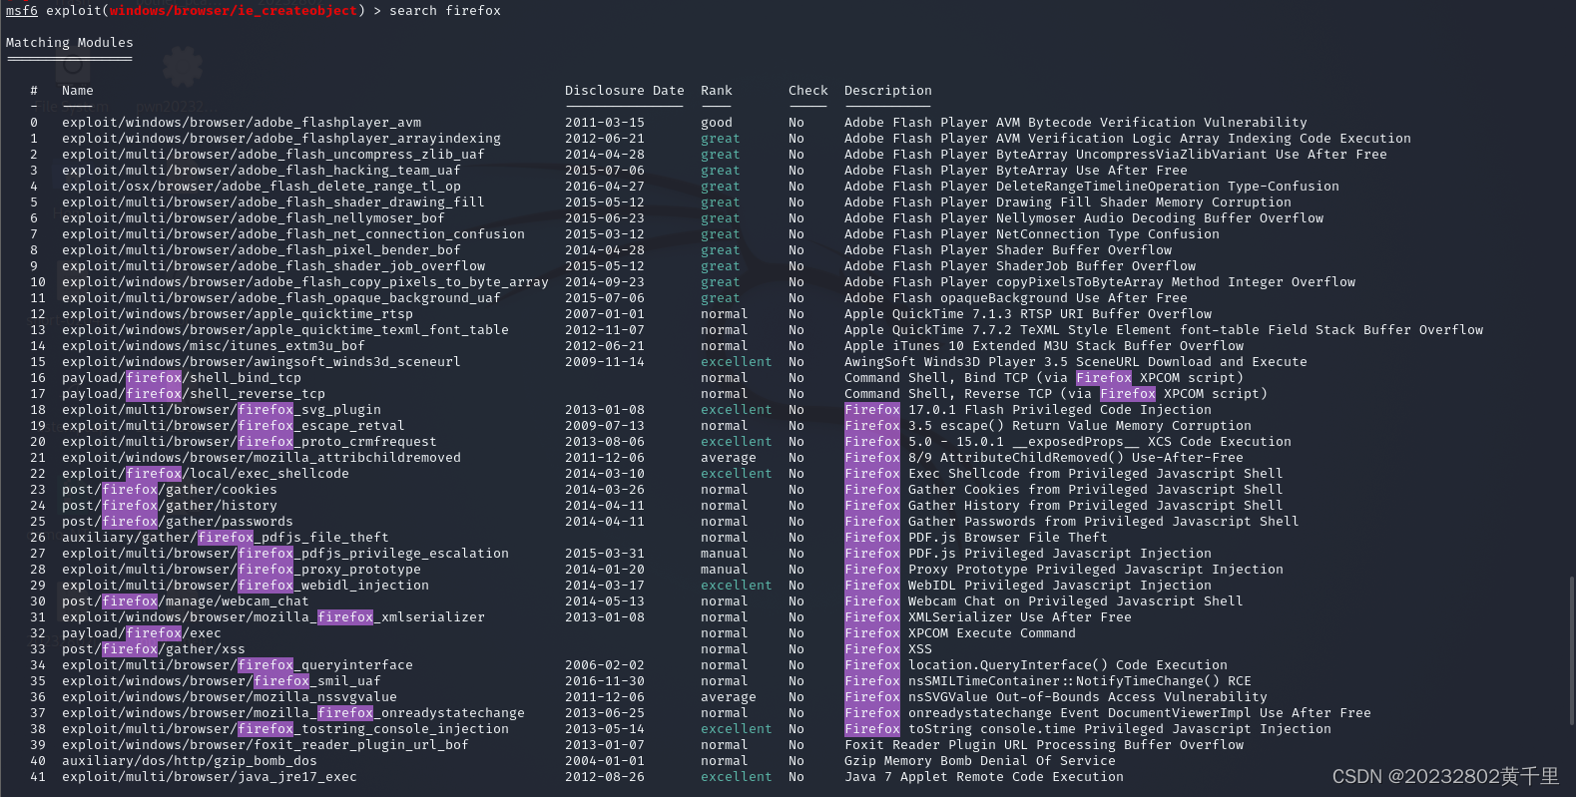Viewport: 1576px width, 797px height.
Task: Select post/firefox/gather/passwords module
Action: [178, 522]
